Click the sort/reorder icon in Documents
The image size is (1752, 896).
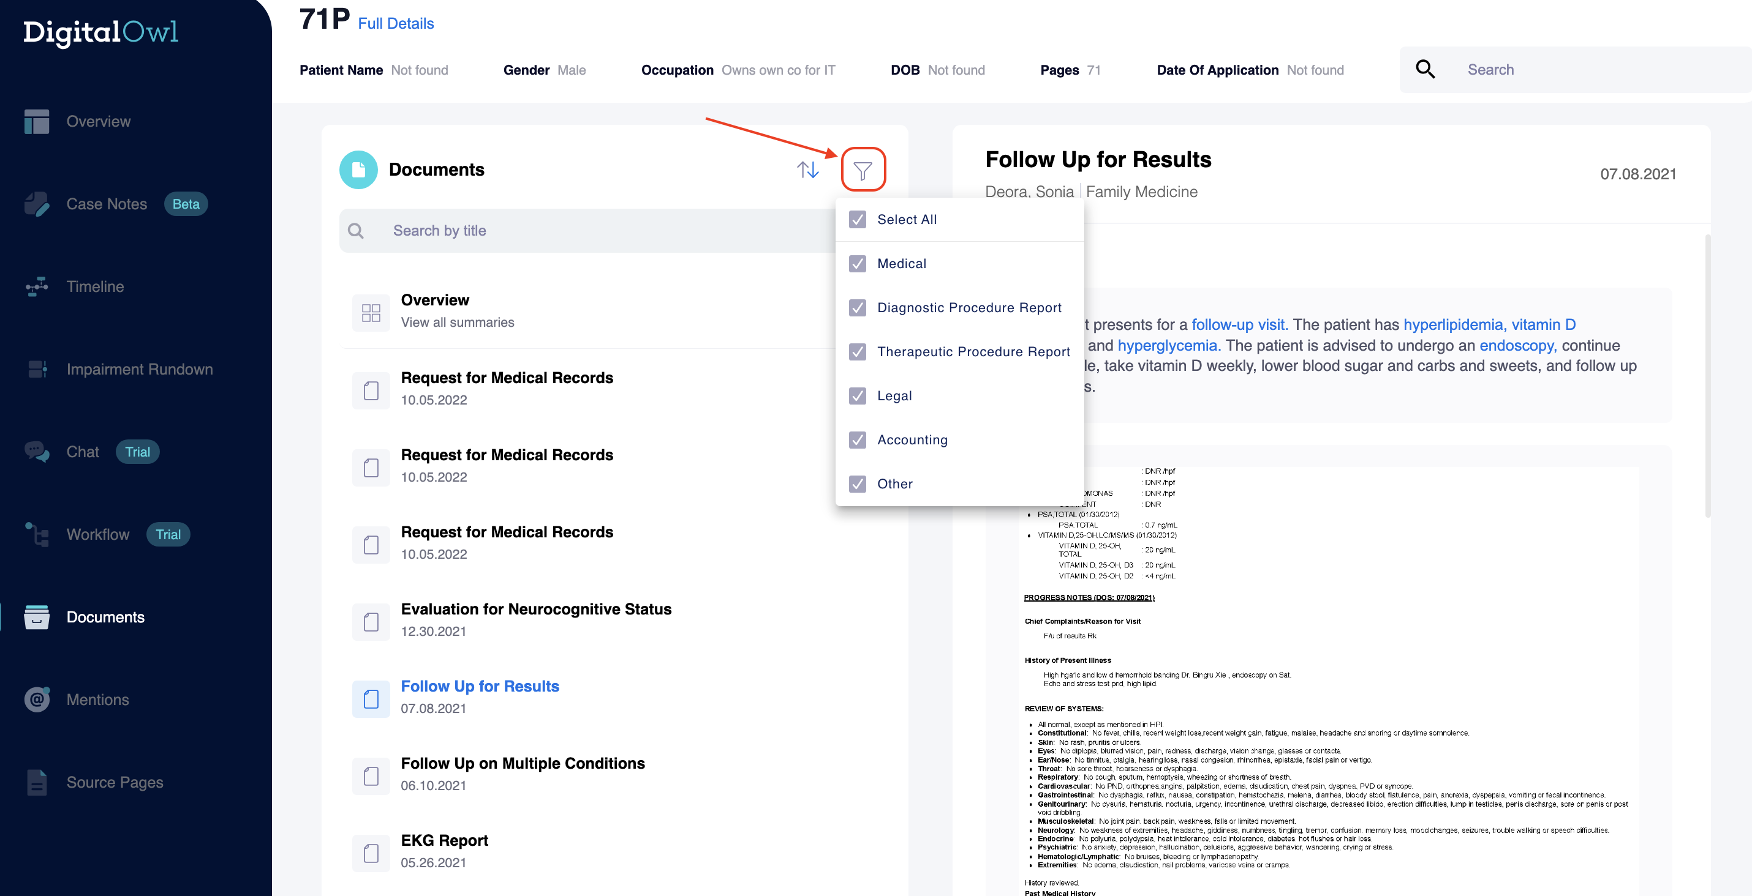pyautogui.click(x=809, y=170)
